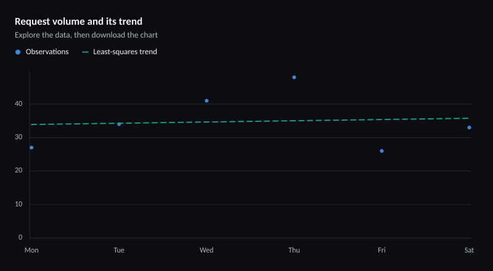Select the Thursday observation point near 48
Screen dimensions: 493x271
click(294, 78)
